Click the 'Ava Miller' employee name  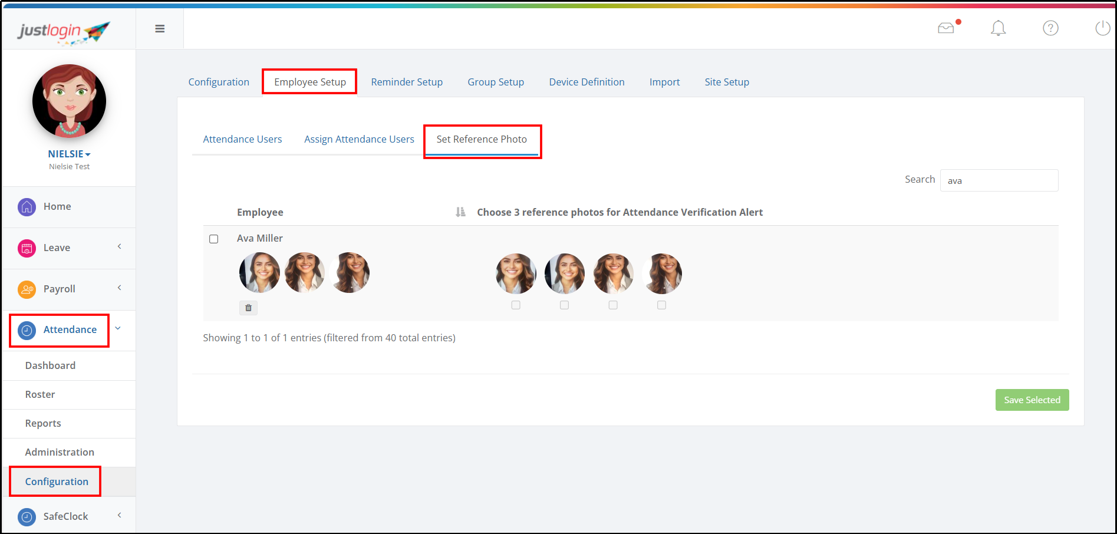click(260, 238)
